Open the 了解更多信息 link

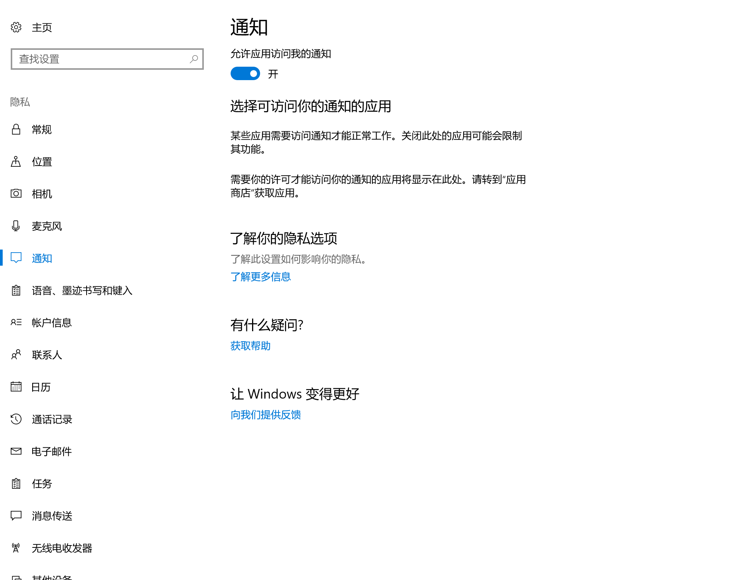261,277
